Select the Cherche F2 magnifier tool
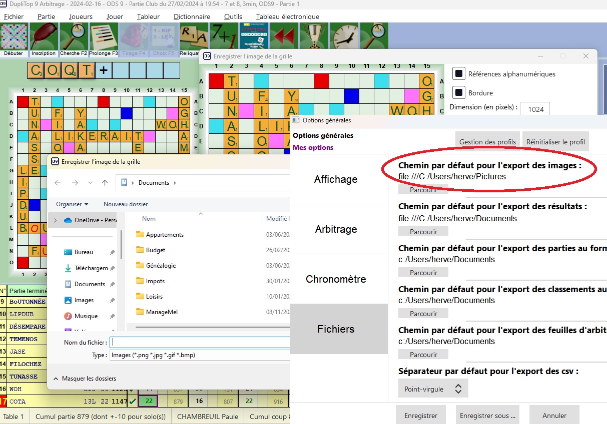Image resolution: width=607 pixels, height=424 pixels. (74, 36)
